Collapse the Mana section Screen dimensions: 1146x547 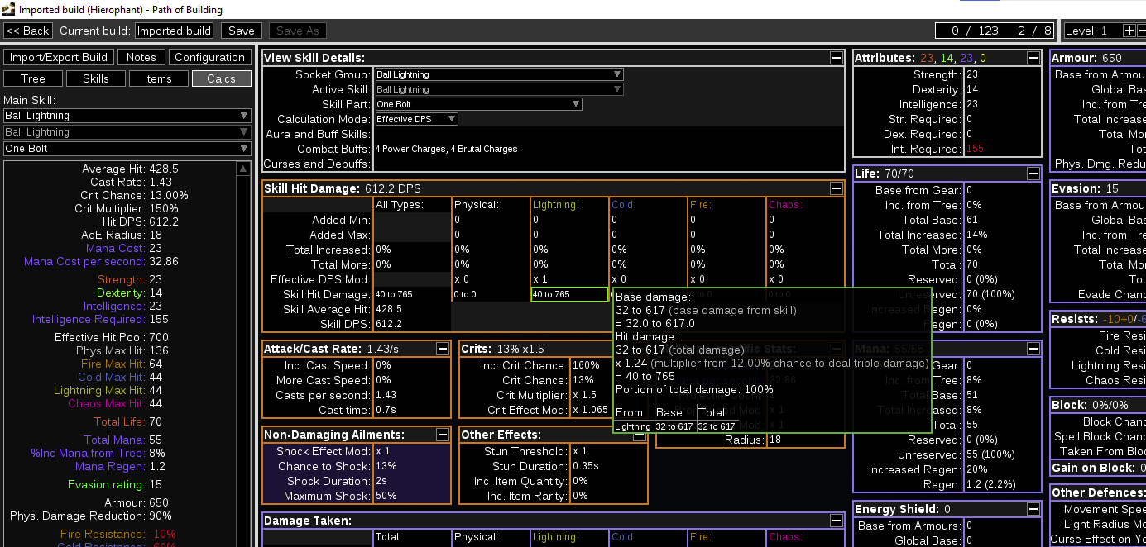(1033, 349)
